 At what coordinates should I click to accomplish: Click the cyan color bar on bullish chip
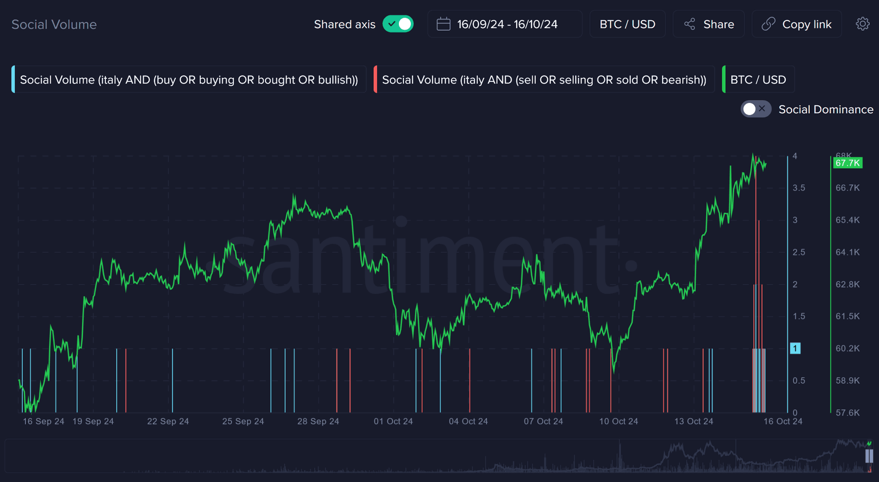[x=13, y=79]
